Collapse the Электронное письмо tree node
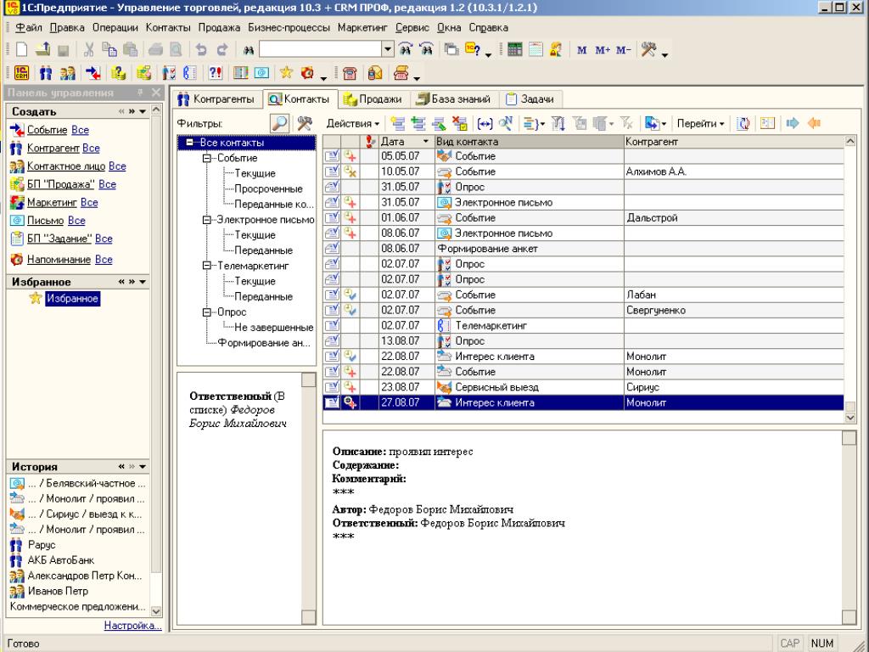Screen dimensions: 869x652 (x=207, y=220)
